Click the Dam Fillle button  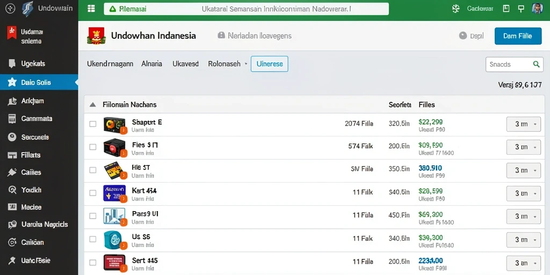518,36
